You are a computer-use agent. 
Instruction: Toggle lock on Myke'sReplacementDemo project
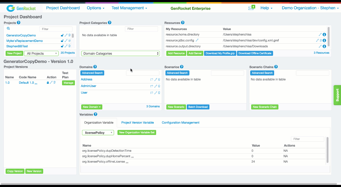(x=62, y=41)
